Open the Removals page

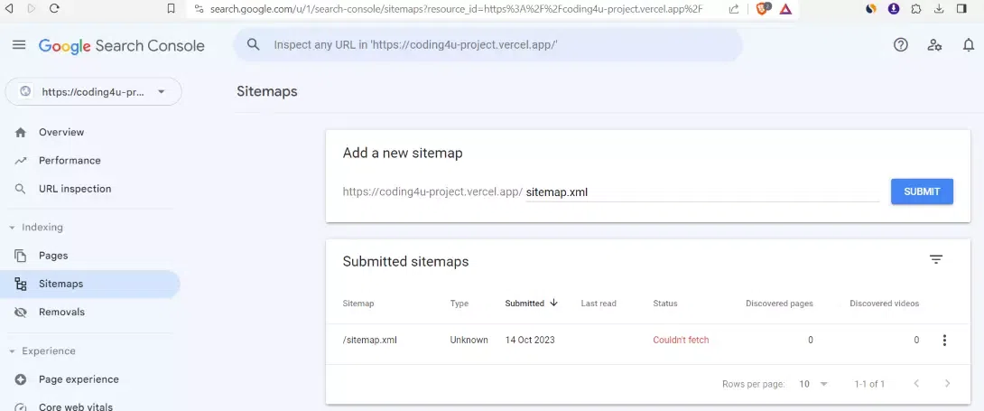tap(61, 313)
